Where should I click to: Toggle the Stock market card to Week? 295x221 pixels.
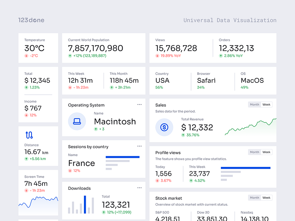266,197
